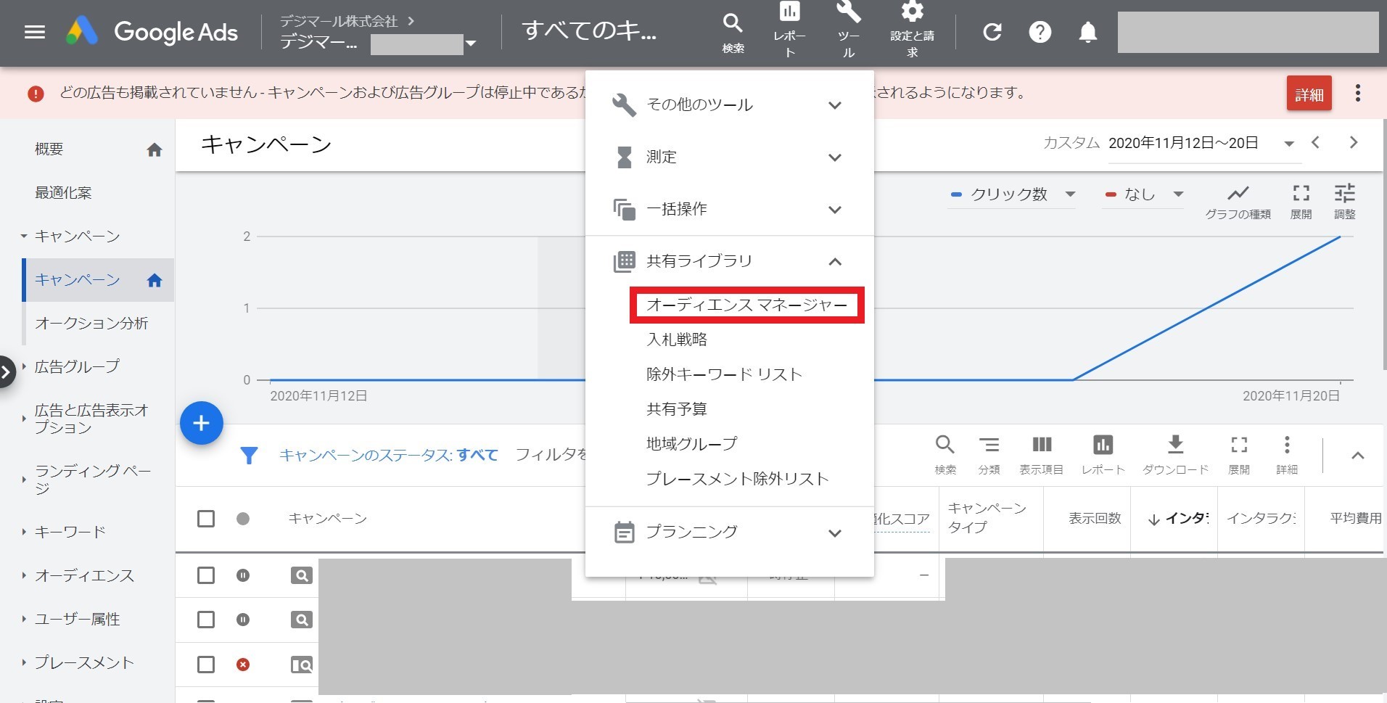Image resolution: width=1387 pixels, height=703 pixels.
Task: Expand その他のツール section
Action: click(729, 105)
